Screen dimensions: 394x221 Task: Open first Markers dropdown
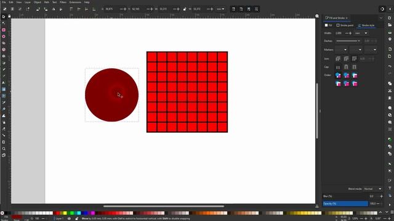pyautogui.click(x=341, y=50)
